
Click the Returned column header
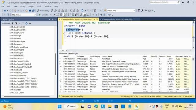click(179, 56)
